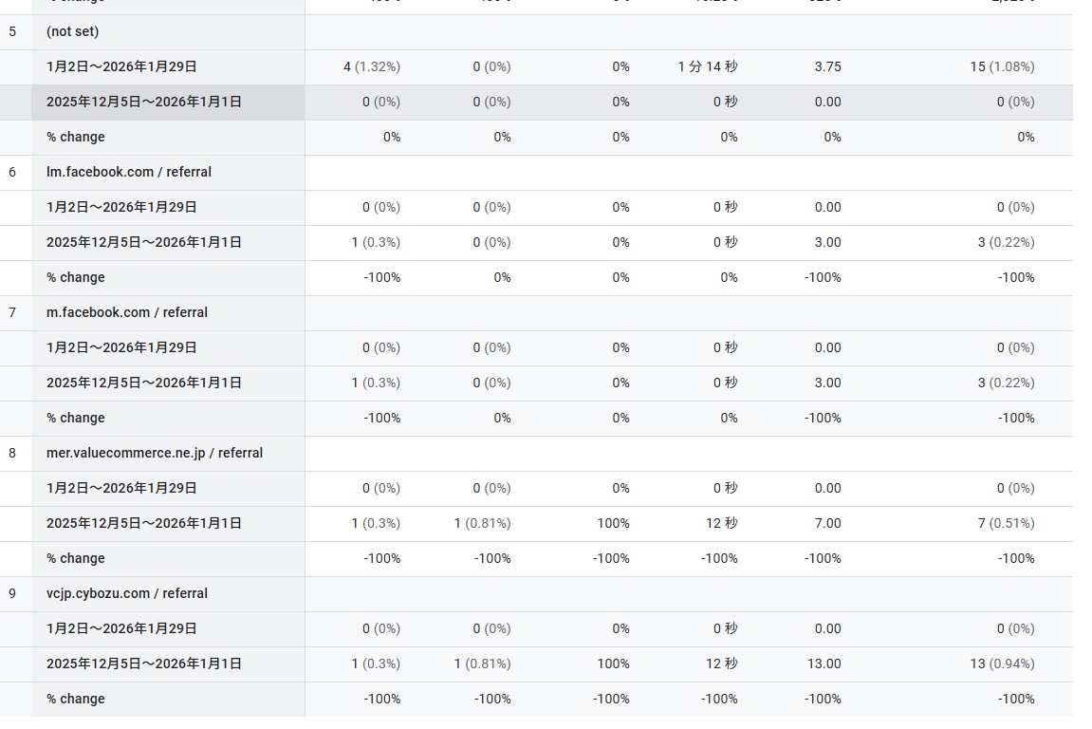
Task: Click the 4 (1.32%) users cell
Action: pyautogui.click(x=372, y=66)
